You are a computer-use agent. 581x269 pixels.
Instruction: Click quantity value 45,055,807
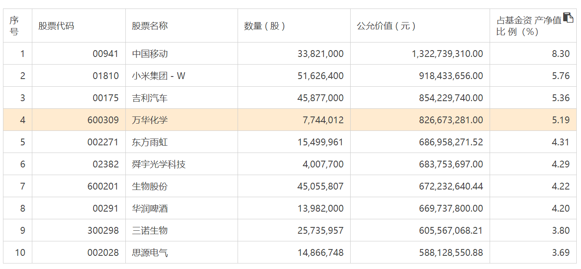pyautogui.click(x=320, y=187)
